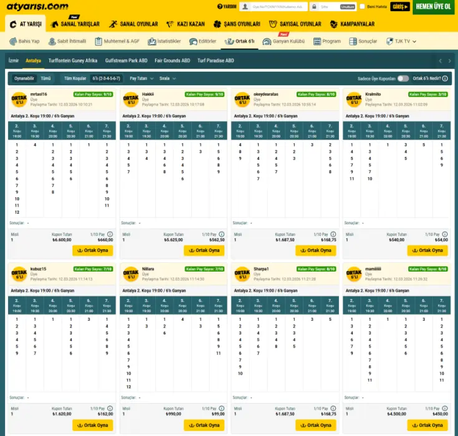458x436 pixels.
Task: Switch to the İzmir track tab
Action: point(13,60)
